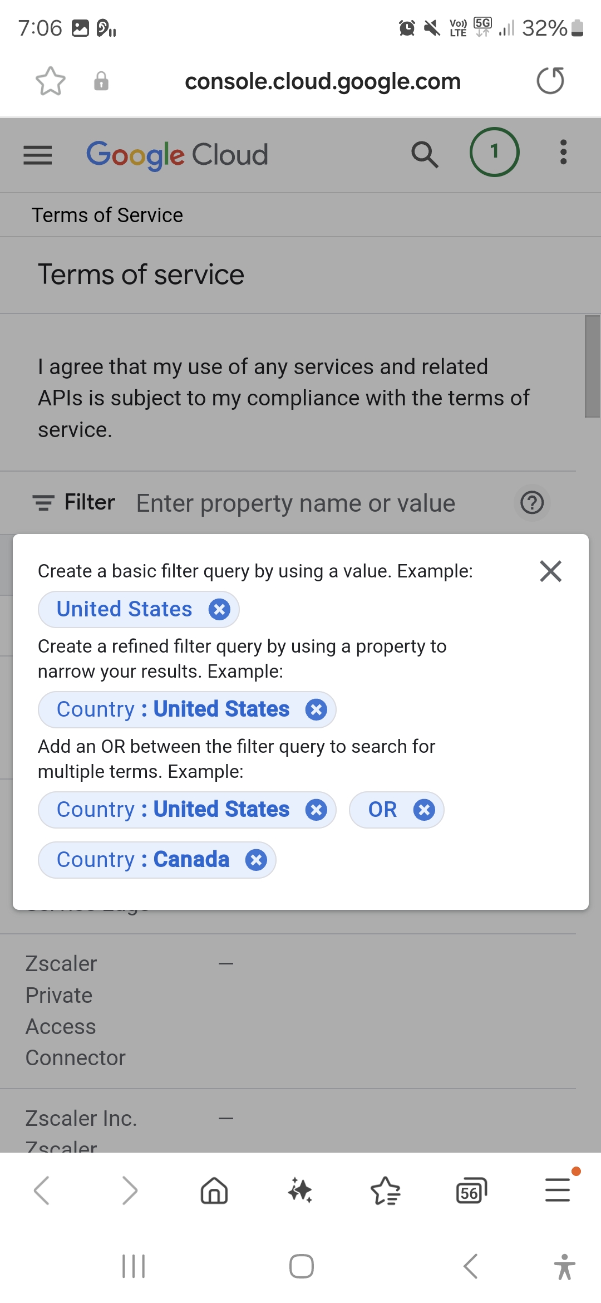Click the filter help question mark icon
The width and height of the screenshot is (601, 1303).
tap(532, 503)
